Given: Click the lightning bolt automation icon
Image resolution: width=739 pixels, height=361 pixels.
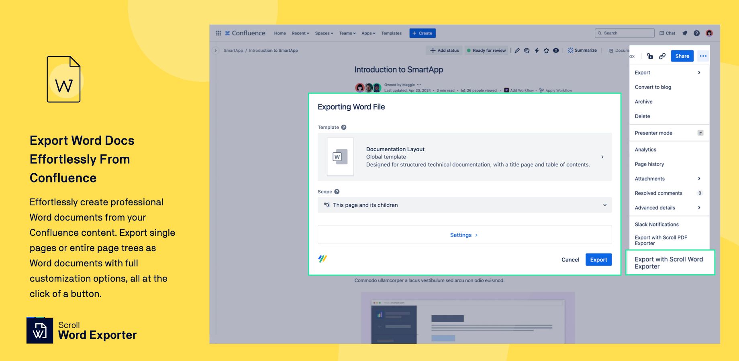Looking at the screenshot, I should click(x=537, y=51).
